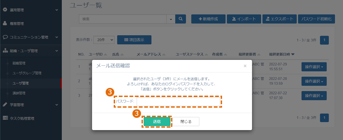Click the 新規作成 button
The image size is (343, 140).
(208, 19)
